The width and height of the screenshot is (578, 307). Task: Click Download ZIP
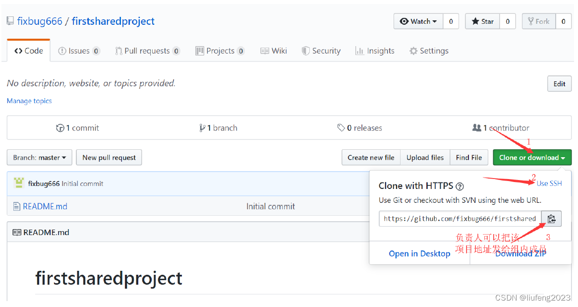pos(520,254)
